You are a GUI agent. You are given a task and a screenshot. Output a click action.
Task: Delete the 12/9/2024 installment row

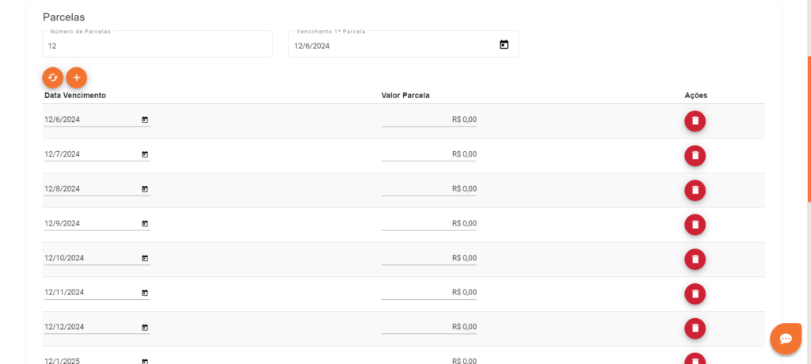pyautogui.click(x=695, y=225)
